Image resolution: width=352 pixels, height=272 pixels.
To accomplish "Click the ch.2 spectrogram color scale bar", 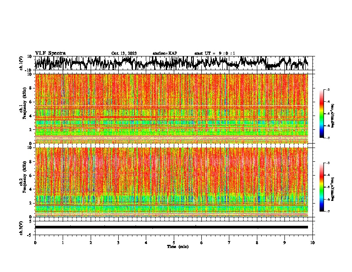I will click(322, 187).
